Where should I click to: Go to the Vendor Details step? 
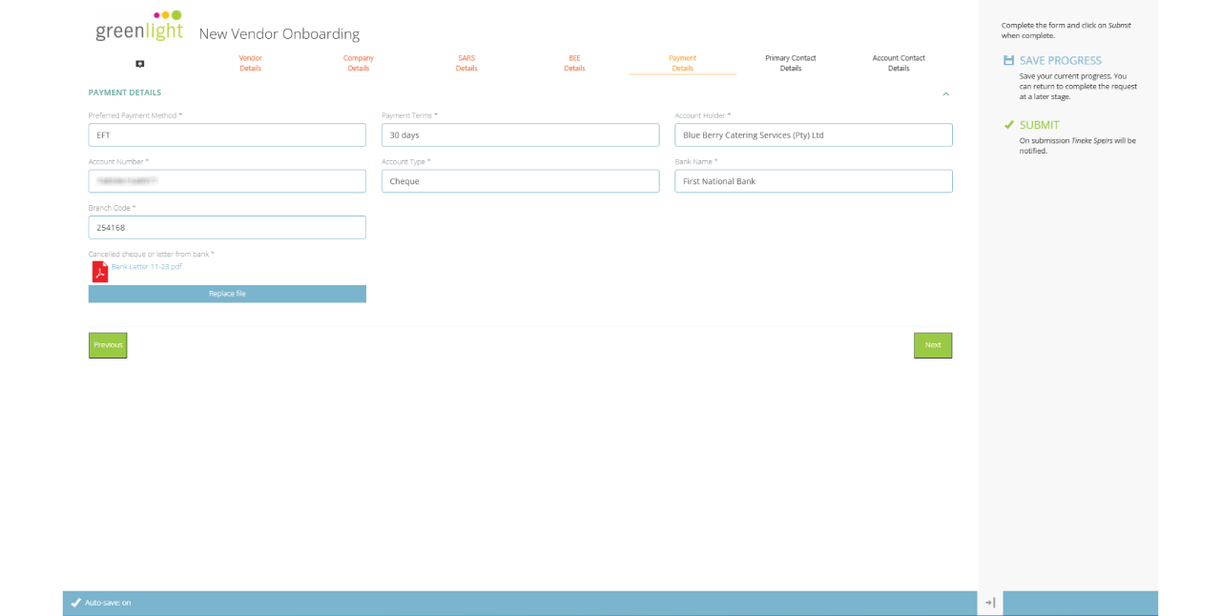coord(250,63)
